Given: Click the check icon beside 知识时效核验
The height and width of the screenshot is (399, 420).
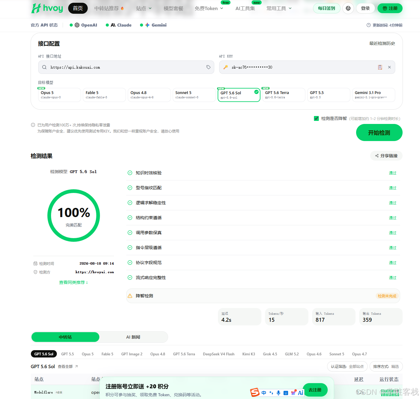Looking at the screenshot, I should [x=130, y=173].
